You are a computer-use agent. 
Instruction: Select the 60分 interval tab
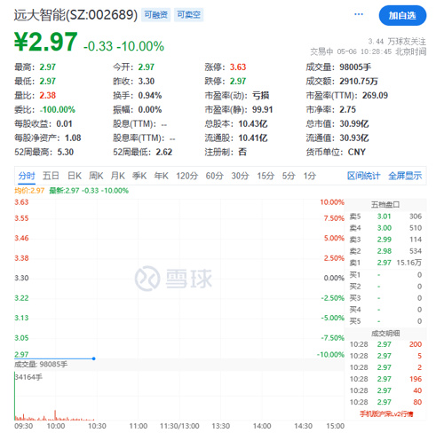(x=215, y=176)
